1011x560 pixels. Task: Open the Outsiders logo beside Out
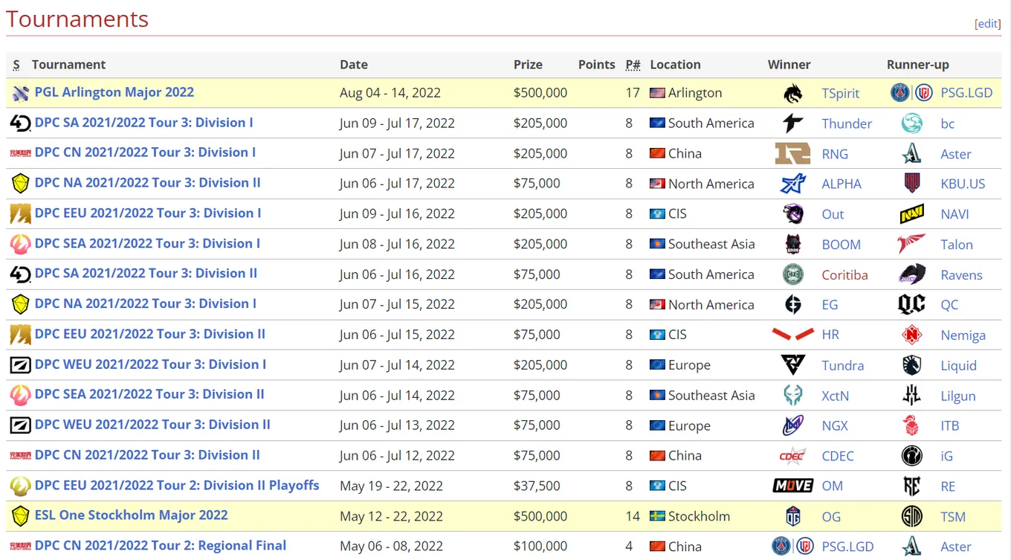coord(793,214)
